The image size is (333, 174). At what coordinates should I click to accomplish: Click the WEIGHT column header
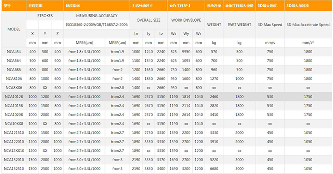pyautogui.click(x=214, y=25)
